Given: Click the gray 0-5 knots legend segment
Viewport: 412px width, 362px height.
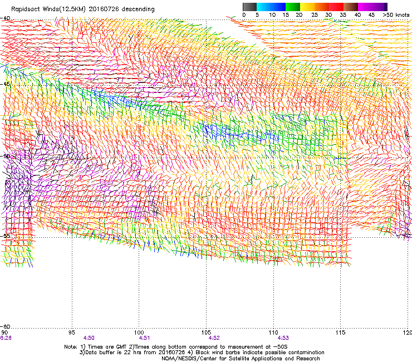Looking at the screenshot, I should tap(249, 7).
